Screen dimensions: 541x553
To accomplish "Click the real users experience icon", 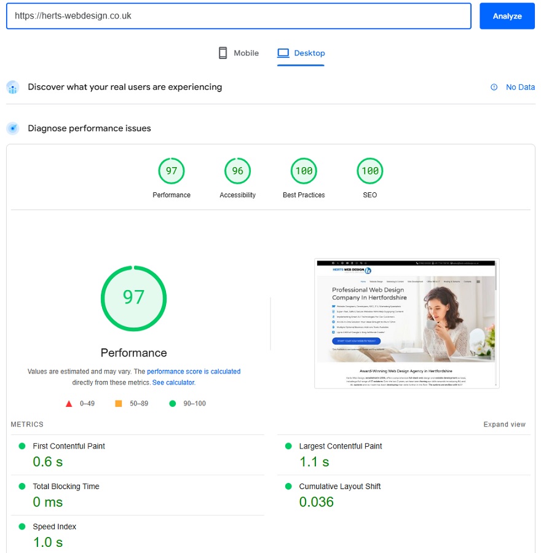I will [13, 87].
